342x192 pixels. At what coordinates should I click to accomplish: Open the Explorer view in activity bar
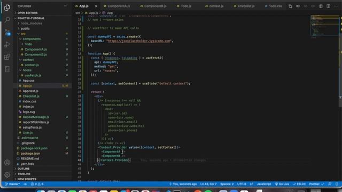tap(7, 7)
